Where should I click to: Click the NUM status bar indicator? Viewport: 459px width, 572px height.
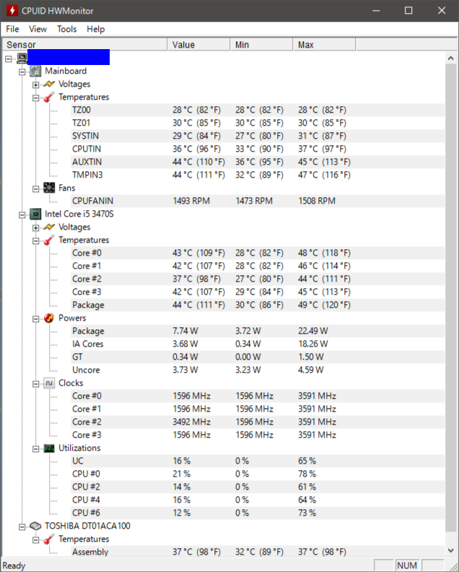(407, 565)
